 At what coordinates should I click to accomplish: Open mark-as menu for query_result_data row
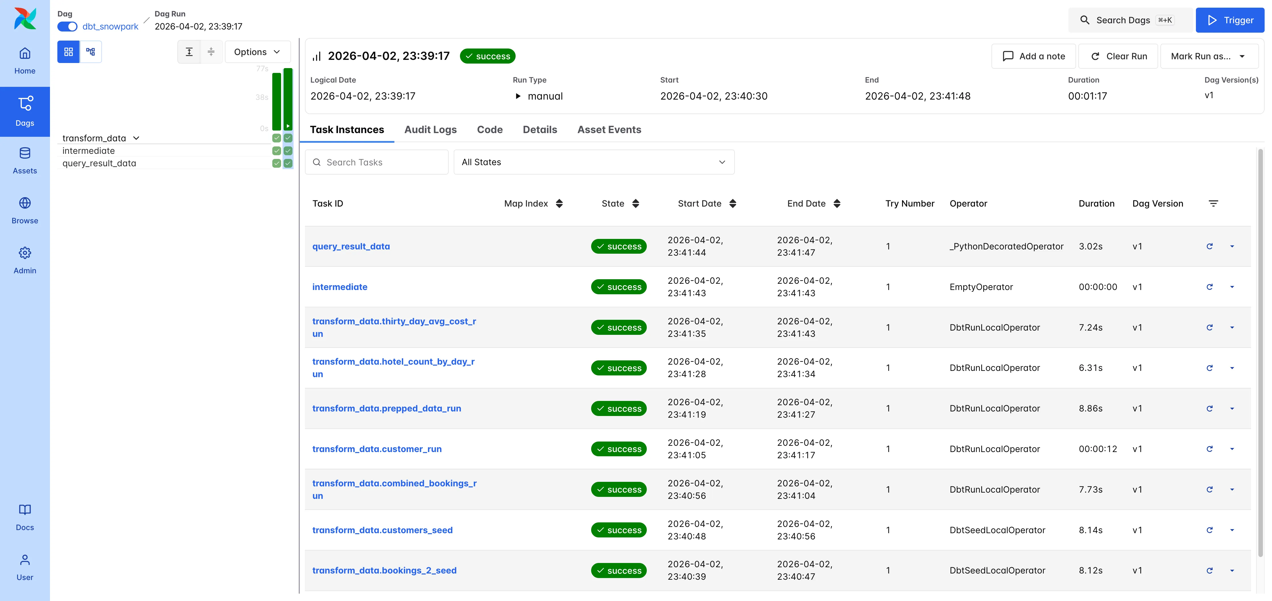[1232, 246]
